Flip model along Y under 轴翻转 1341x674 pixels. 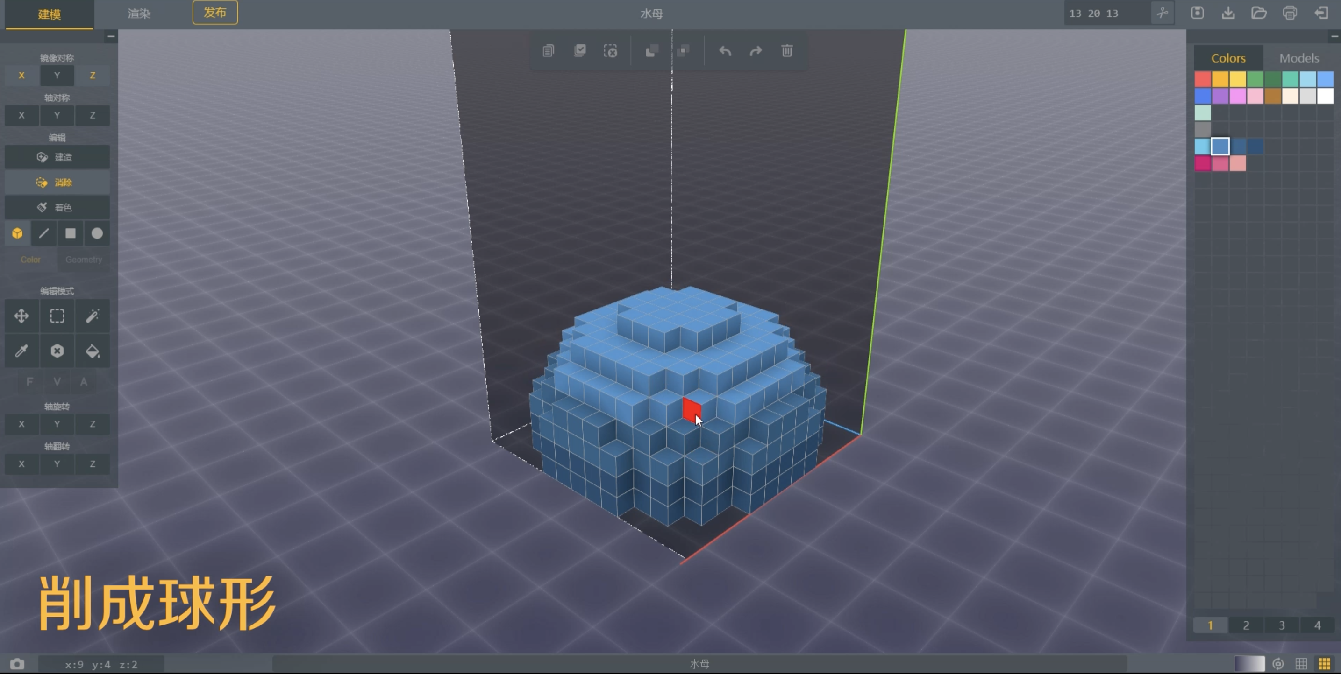coord(57,464)
